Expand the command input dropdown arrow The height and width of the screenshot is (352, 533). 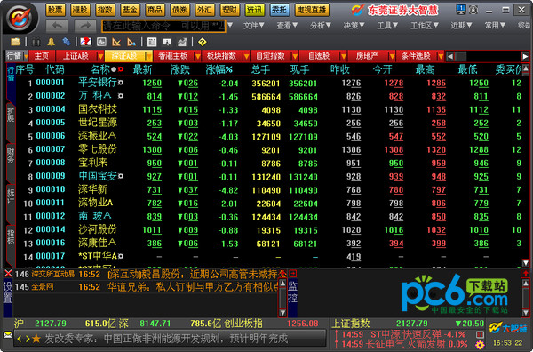pos(230,25)
